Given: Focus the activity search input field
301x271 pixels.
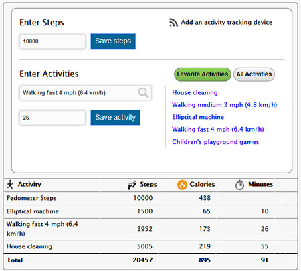Looking at the screenshot, I should [86, 92].
